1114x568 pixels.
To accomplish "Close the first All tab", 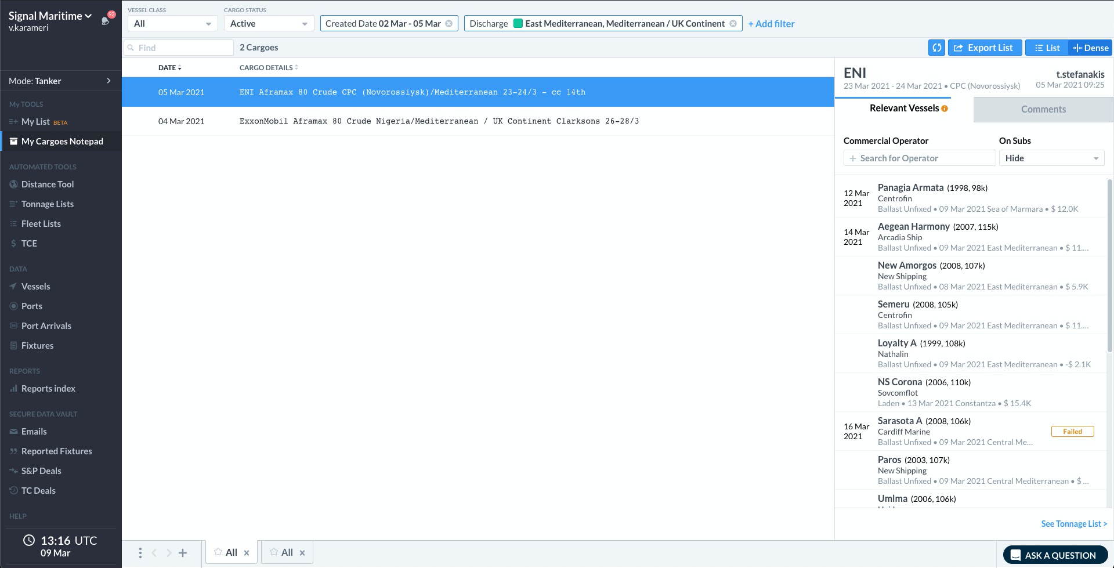I will tap(247, 553).
